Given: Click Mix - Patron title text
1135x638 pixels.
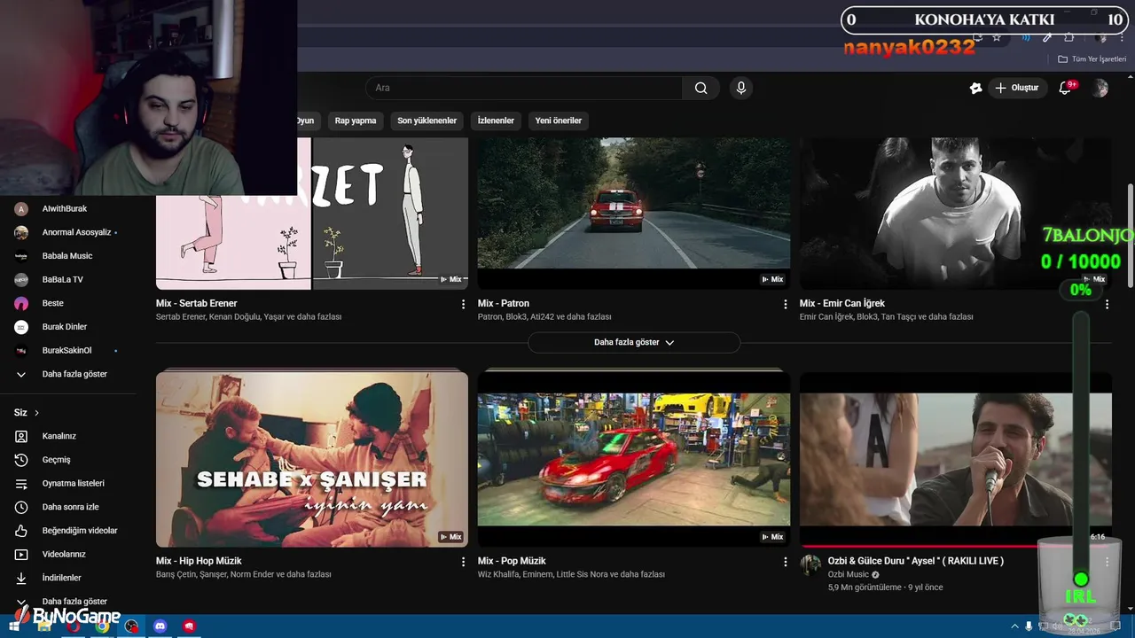Looking at the screenshot, I should (x=504, y=303).
